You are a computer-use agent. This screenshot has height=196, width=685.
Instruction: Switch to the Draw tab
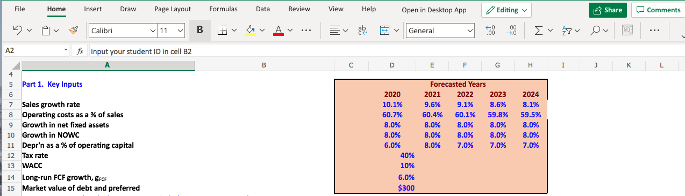(x=128, y=9)
